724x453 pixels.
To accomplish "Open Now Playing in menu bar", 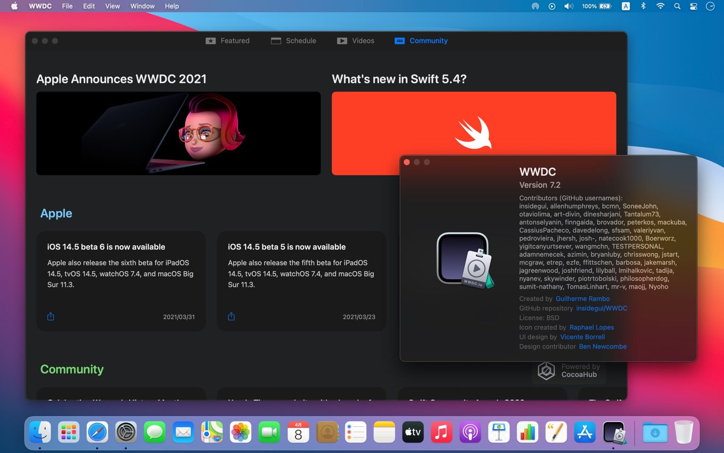I will [552, 6].
